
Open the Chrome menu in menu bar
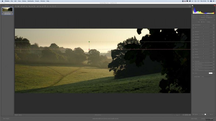tap(7, 1)
